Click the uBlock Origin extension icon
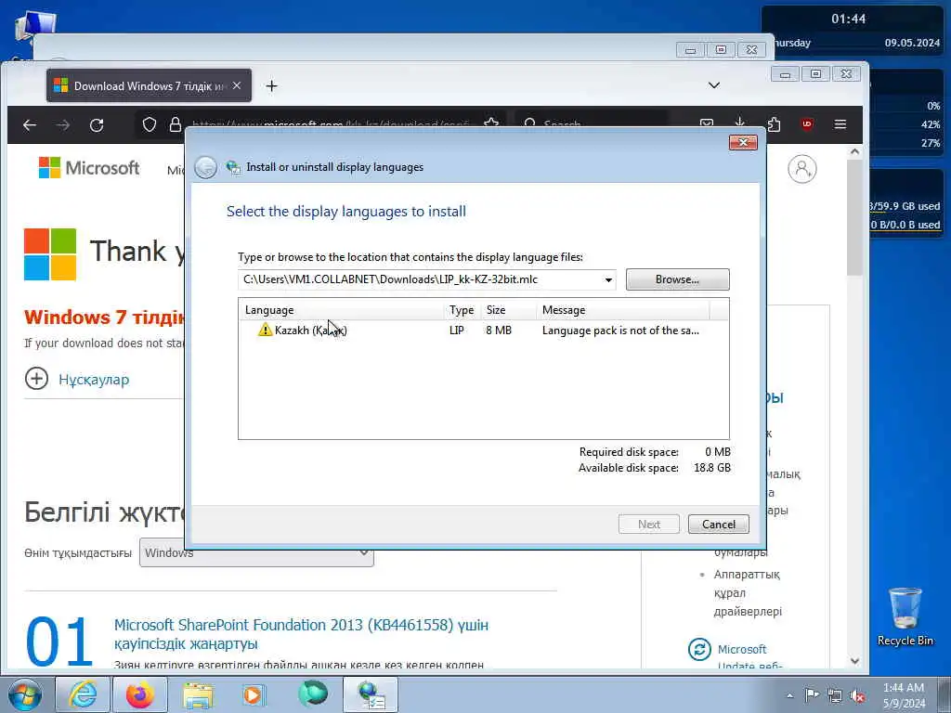The image size is (951, 713). [807, 124]
